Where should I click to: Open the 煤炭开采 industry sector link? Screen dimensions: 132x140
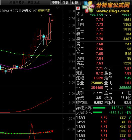pos(44,11)
